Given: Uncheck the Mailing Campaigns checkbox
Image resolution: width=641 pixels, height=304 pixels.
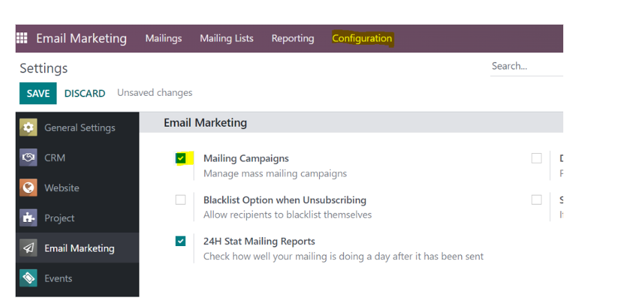Looking at the screenshot, I should pyautogui.click(x=181, y=158).
